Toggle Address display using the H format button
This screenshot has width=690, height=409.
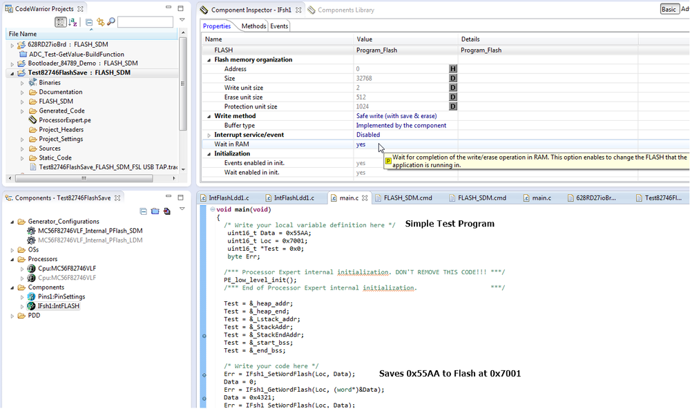[453, 68]
